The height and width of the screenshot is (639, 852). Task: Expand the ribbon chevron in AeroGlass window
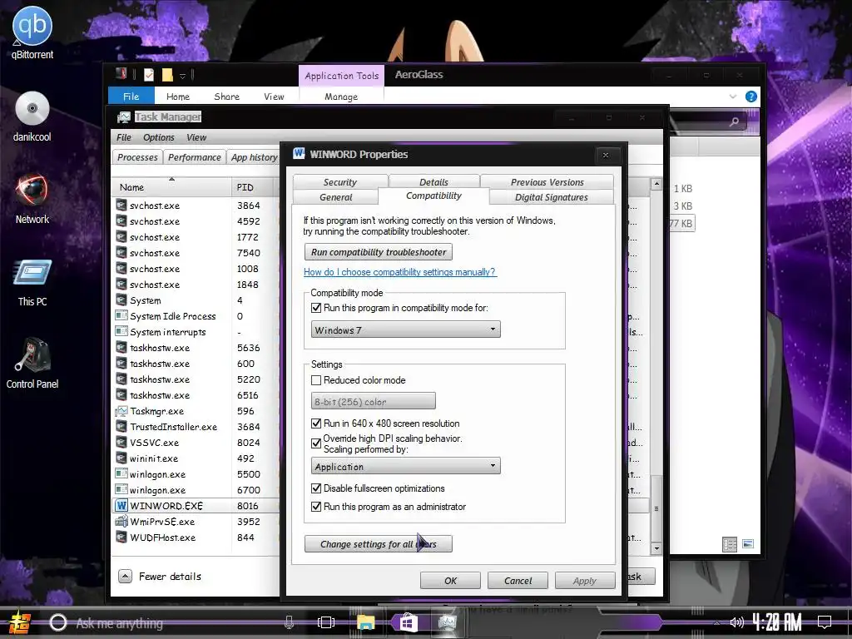coord(732,97)
